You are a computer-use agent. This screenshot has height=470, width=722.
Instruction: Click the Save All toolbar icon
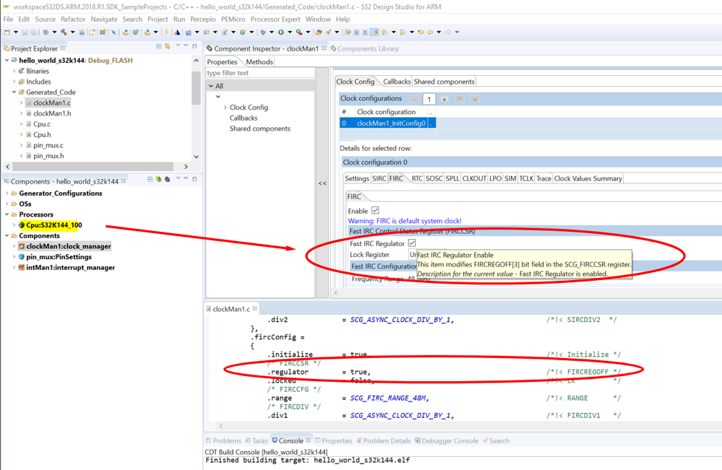pos(33,32)
